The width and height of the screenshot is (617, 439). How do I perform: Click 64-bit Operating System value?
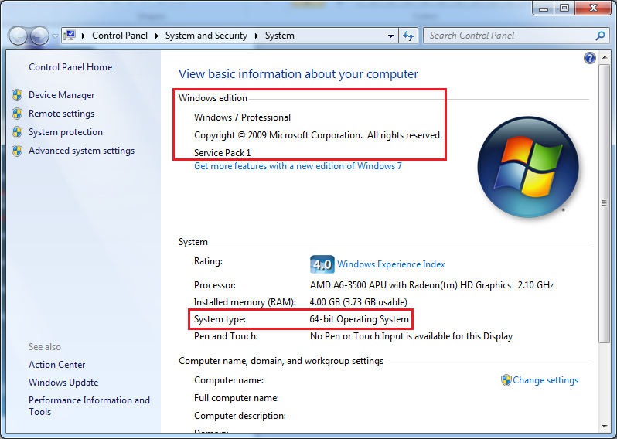[359, 319]
